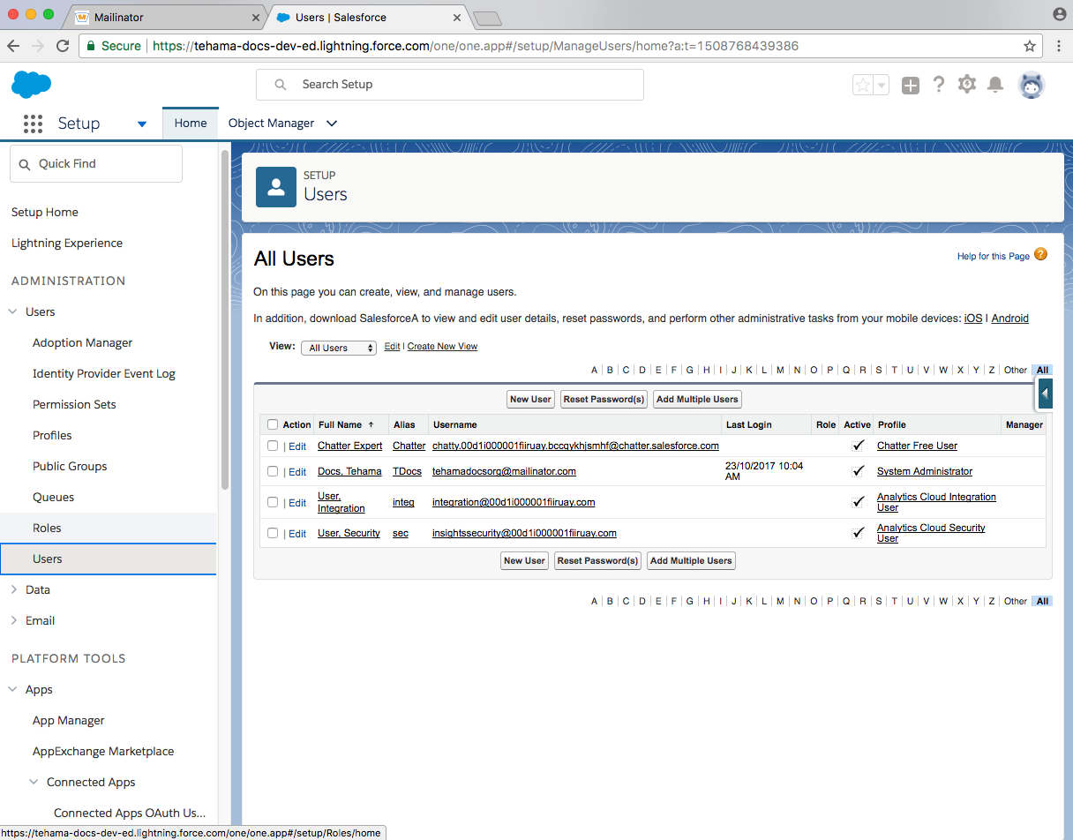Tick the checkbox for Chatter Expert row
The image size is (1073, 840).
(x=273, y=446)
